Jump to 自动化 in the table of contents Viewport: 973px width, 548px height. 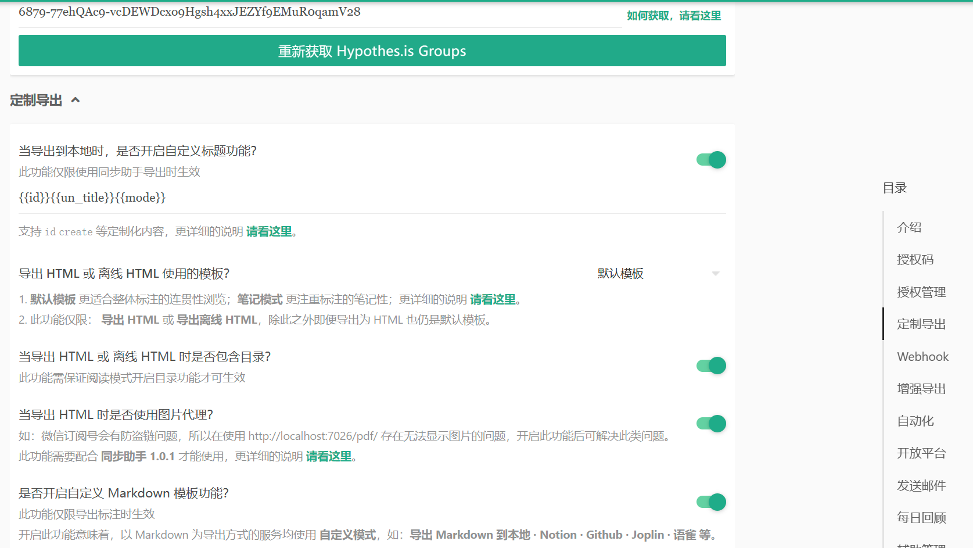[915, 421]
